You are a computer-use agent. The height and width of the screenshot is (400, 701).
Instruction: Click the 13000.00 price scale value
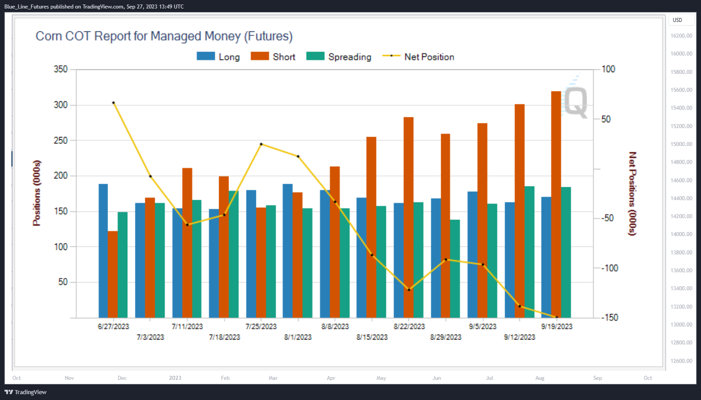pos(681,325)
